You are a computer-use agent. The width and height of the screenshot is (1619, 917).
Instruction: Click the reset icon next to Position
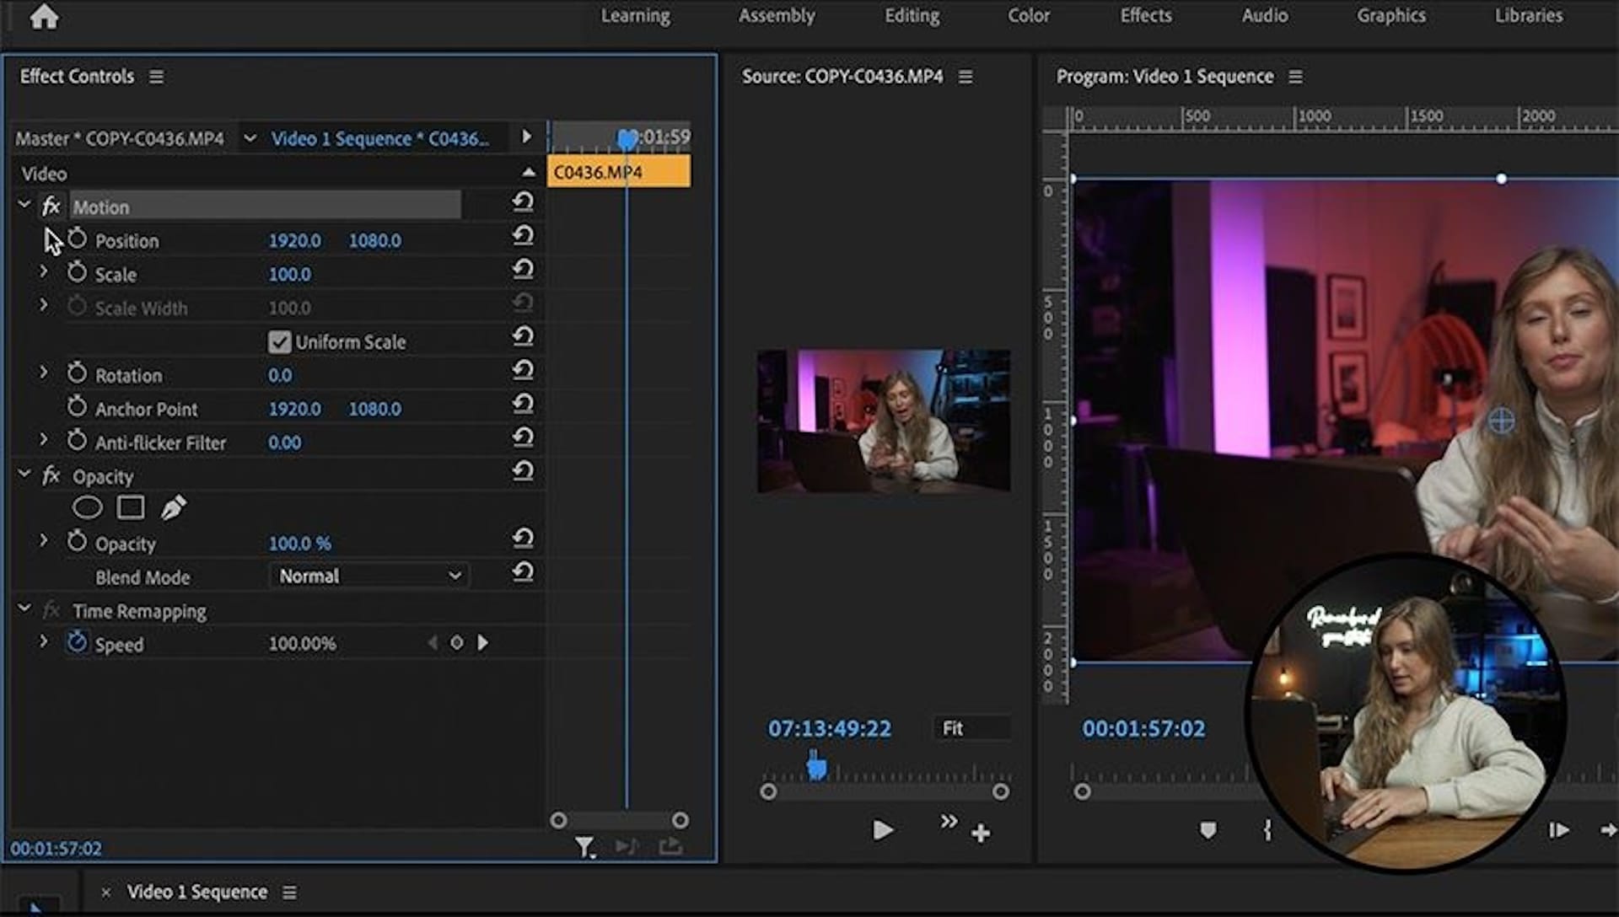[524, 237]
